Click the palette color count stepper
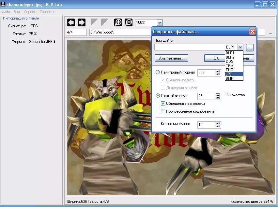 (x=218, y=73)
